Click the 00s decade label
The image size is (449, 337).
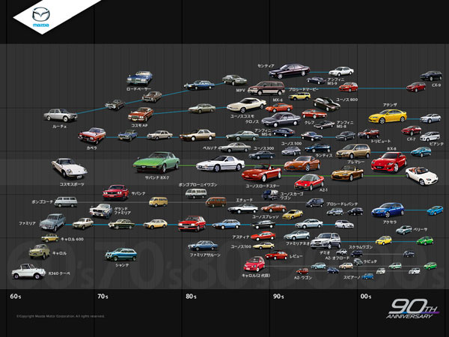pos(366,297)
